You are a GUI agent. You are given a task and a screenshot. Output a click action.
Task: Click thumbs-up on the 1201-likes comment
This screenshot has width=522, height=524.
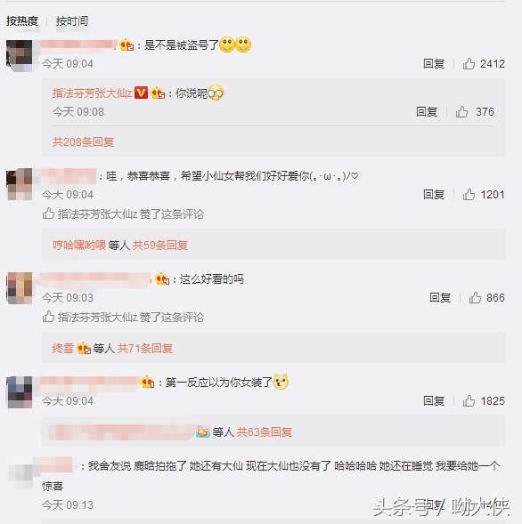[x=469, y=194]
